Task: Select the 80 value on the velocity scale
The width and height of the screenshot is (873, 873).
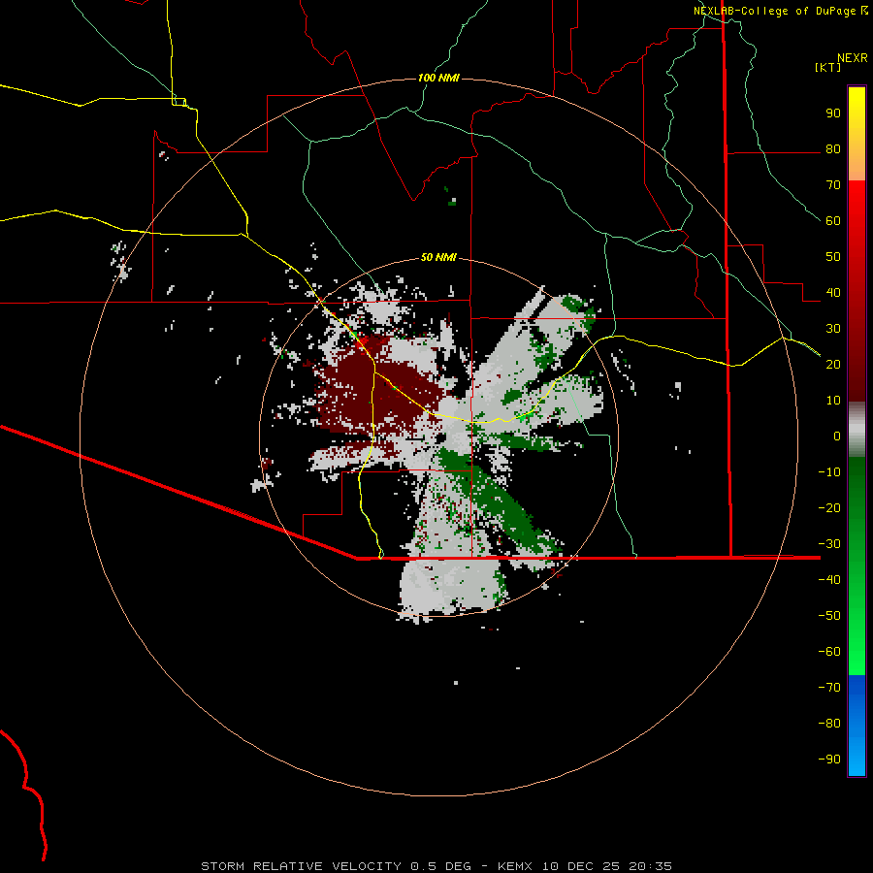Action: pyautogui.click(x=833, y=149)
